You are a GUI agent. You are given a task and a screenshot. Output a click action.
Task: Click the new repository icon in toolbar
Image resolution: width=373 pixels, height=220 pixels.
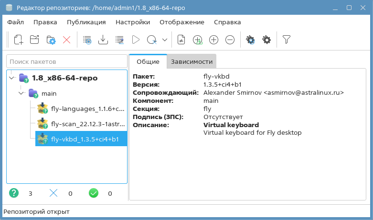click(x=19, y=40)
